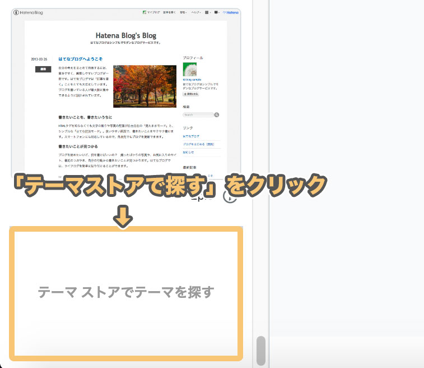This screenshot has width=424, height=368.
Task: Click the テーマ ストアでテーマを探す button
Action: click(126, 292)
